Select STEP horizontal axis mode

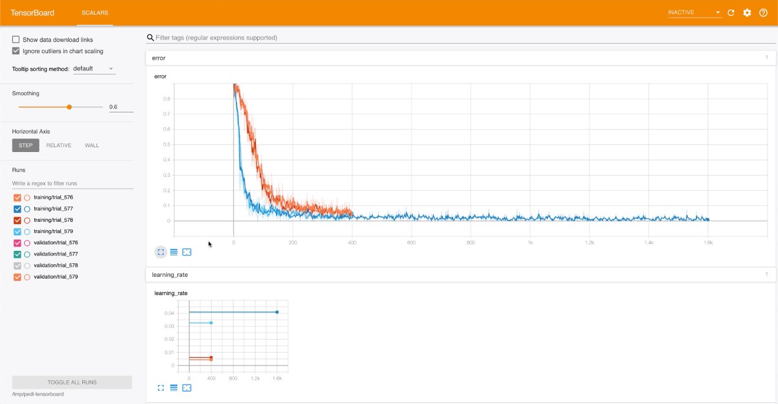[x=25, y=146]
